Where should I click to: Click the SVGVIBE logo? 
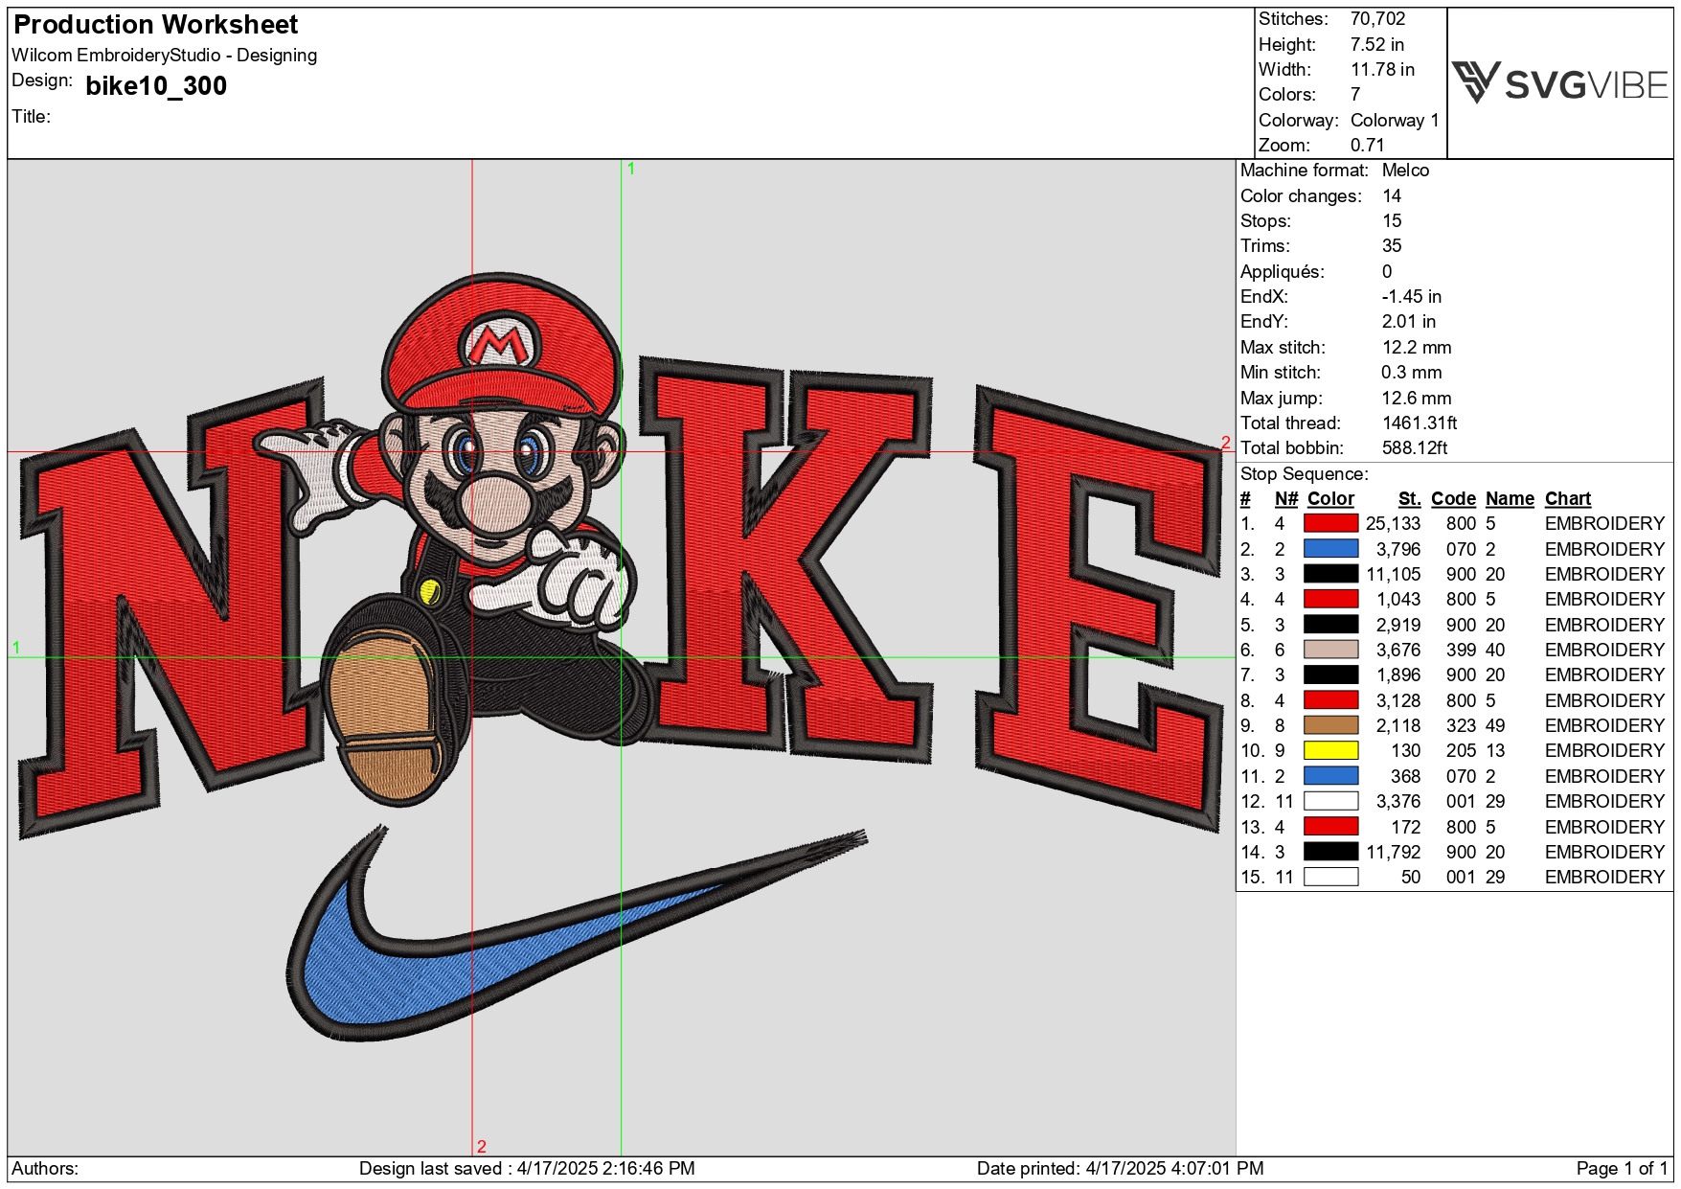(x=1560, y=83)
